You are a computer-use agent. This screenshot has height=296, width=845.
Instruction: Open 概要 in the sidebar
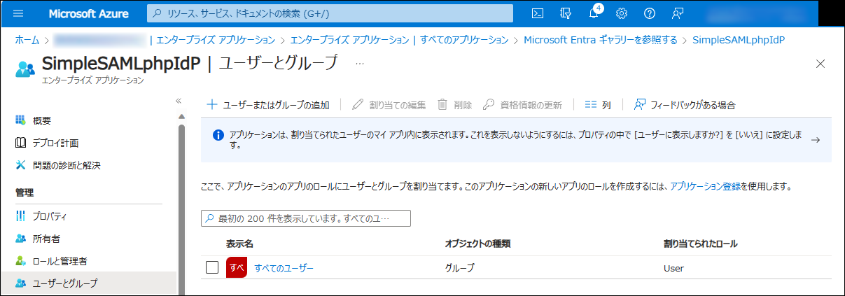(42, 120)
